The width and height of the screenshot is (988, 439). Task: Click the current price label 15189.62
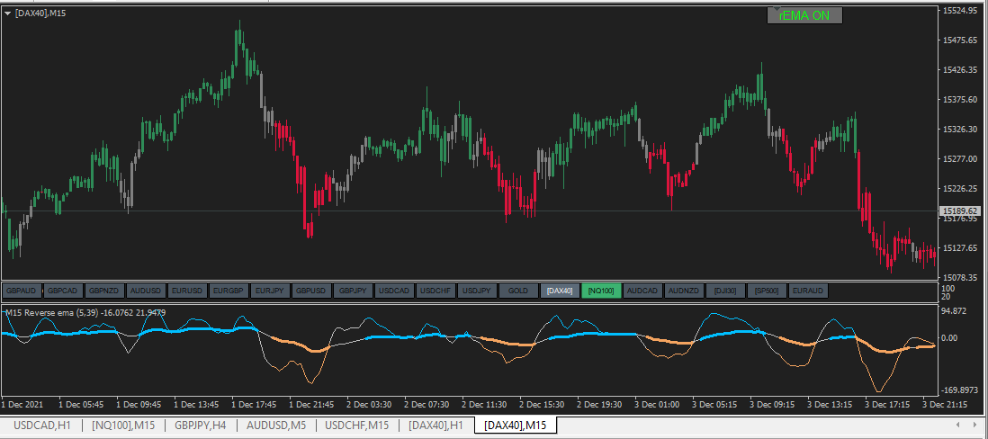(x=959, y=211)
